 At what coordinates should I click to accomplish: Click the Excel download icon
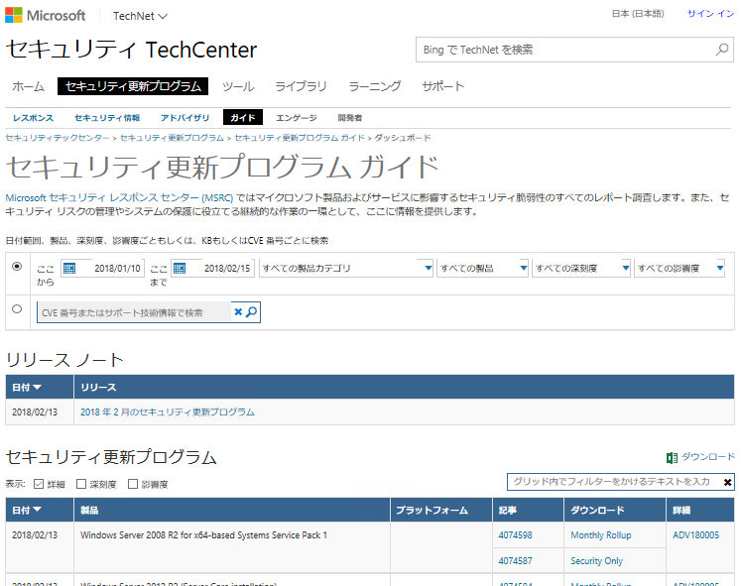click(x=672, y=457)
